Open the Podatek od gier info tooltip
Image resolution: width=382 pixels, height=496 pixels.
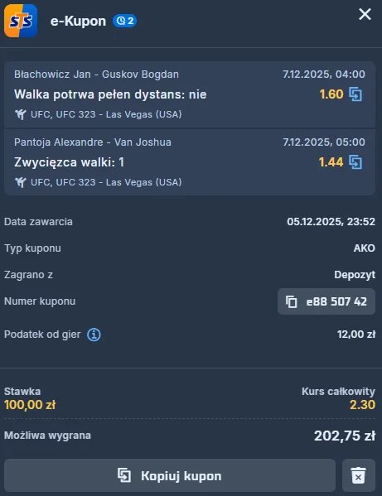click(x=94, y=335)
